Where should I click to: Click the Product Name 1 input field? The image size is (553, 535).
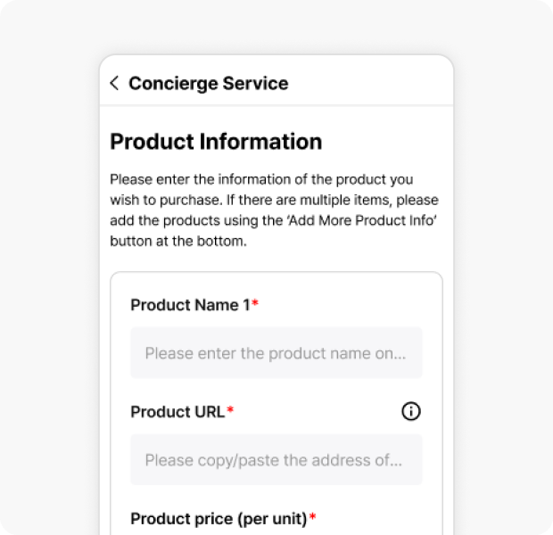click(x=276, y=353)
